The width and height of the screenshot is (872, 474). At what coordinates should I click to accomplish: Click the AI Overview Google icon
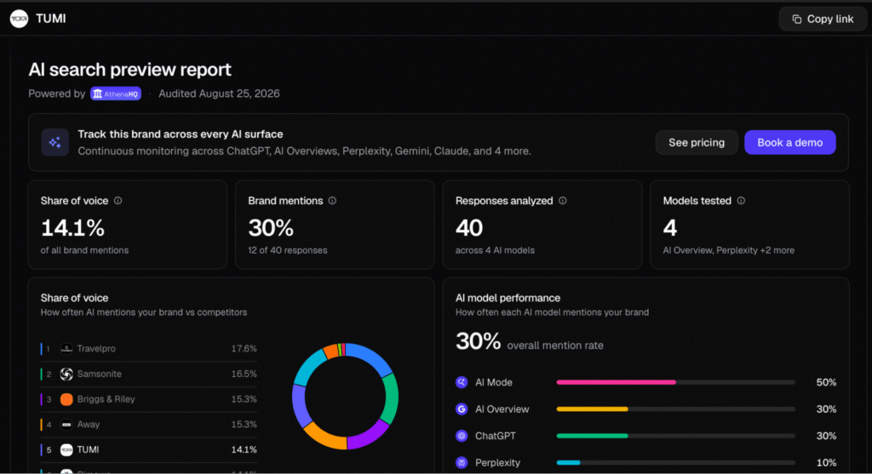tap(462, 409)
